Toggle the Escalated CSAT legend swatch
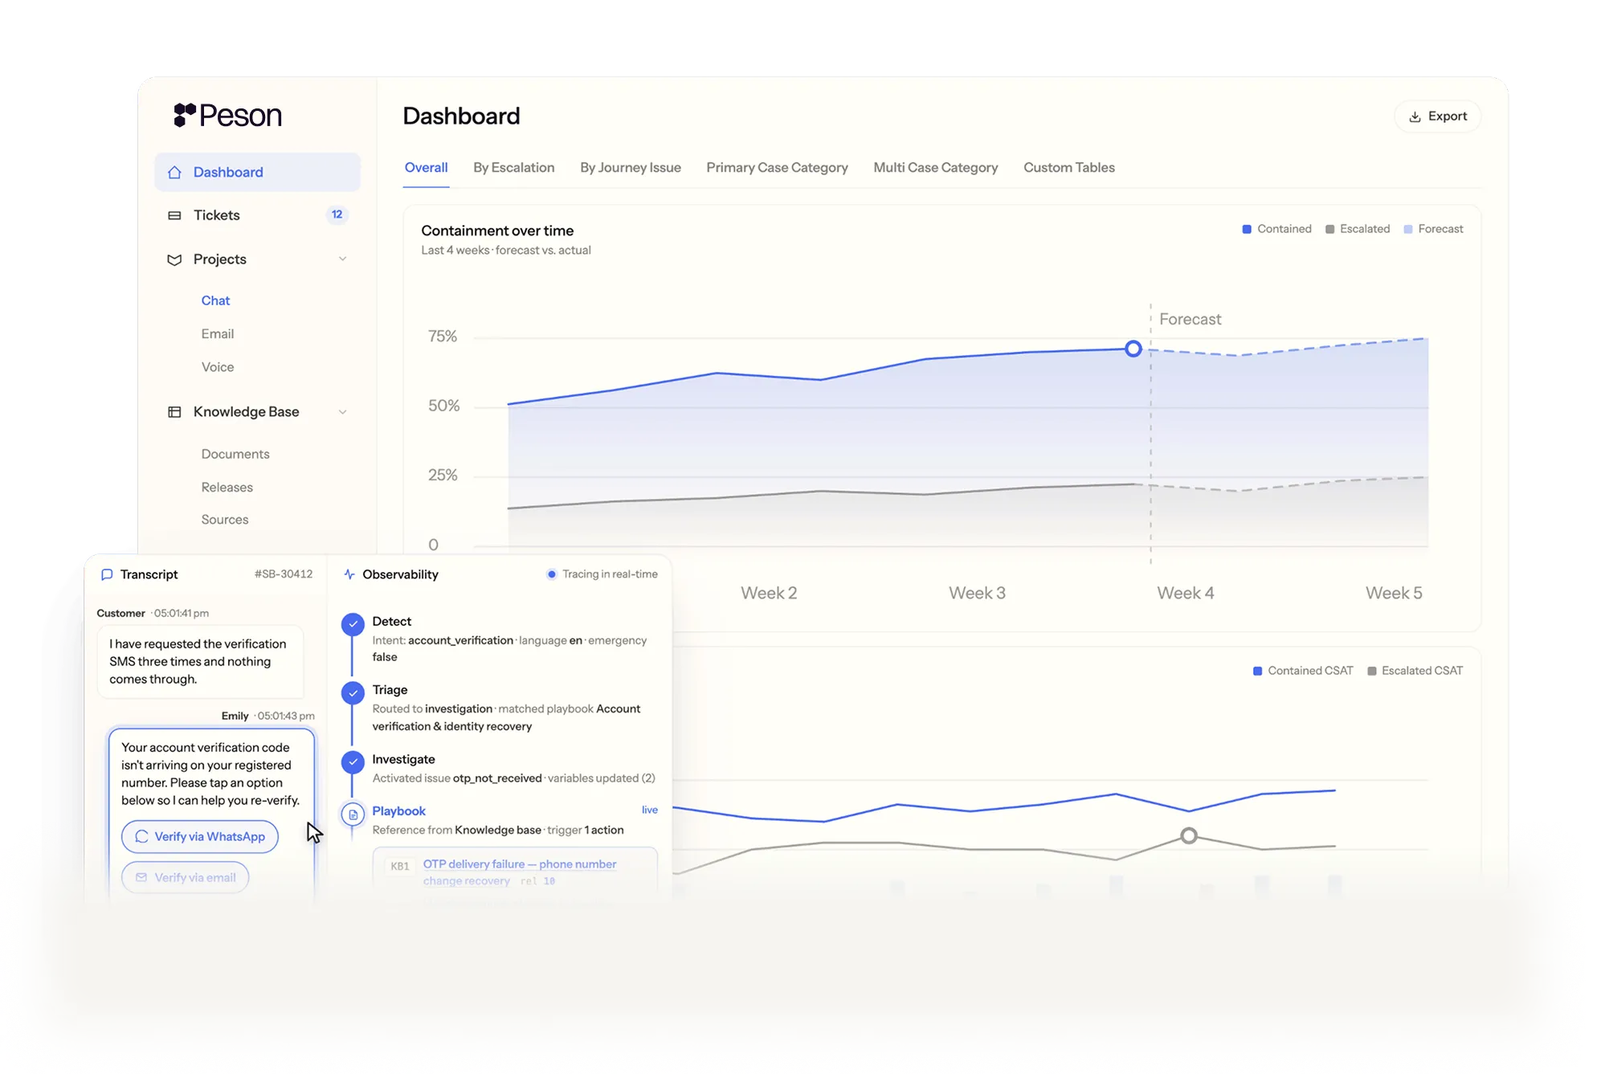1605x1074 pixels. coord(1371,671)
